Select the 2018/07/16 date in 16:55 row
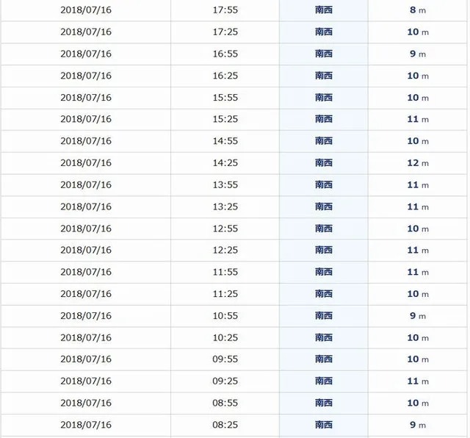 (x=85, y=54)
